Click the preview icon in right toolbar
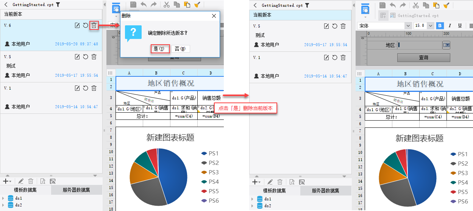 click(x=365, y=8)
